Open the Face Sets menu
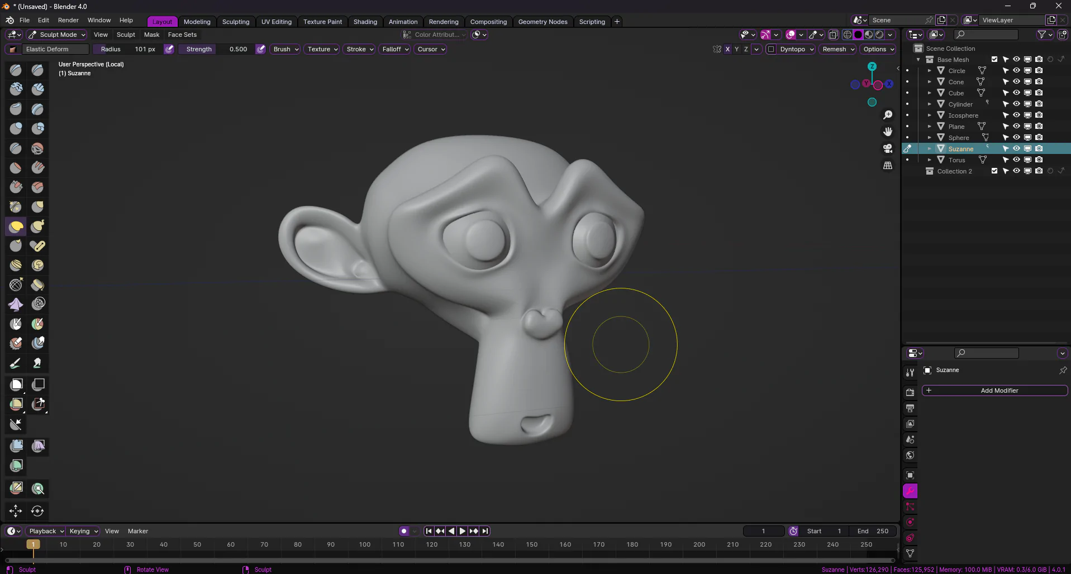This screenshot has height=574, width=1071. pos(182,35)
